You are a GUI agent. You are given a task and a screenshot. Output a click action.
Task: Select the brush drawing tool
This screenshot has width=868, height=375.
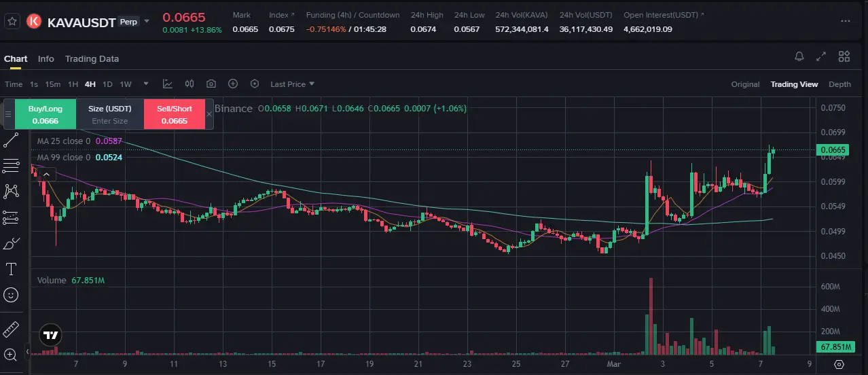pos(11,243)
